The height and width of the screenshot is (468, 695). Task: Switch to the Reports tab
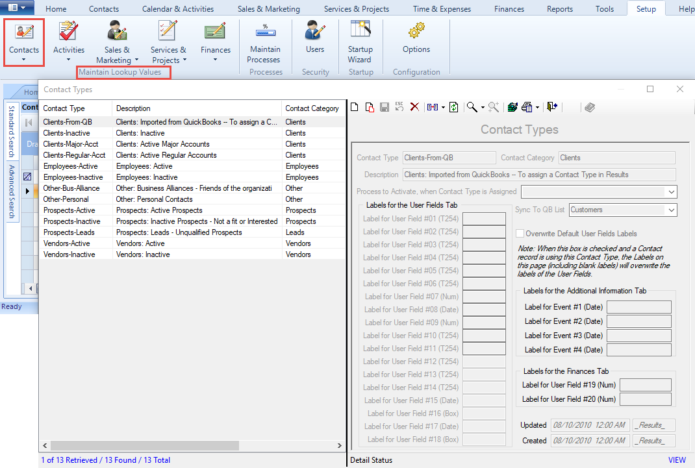[559, 9]
